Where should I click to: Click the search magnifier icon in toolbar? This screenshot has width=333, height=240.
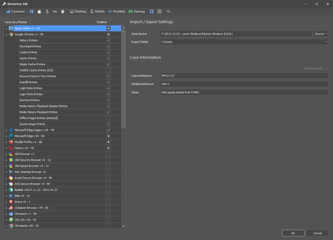[x=168, y=11]
